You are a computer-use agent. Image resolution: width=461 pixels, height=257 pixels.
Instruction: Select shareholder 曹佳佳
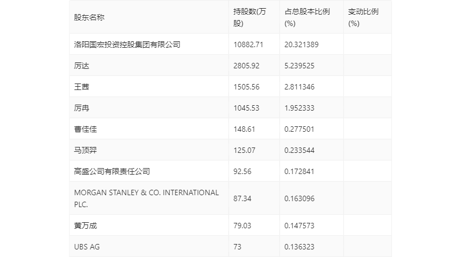coord(85,129)
